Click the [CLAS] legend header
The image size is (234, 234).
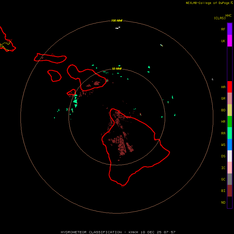tap(220, 18)
